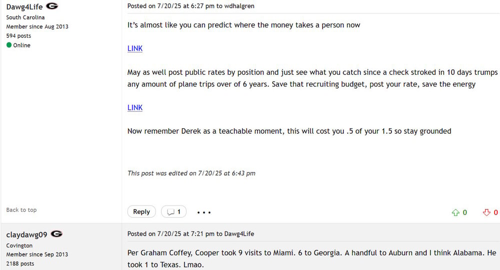500x270 pixels.
Task: Jump using Back to top
Action: pyautogui.click(x=21, y=210)
